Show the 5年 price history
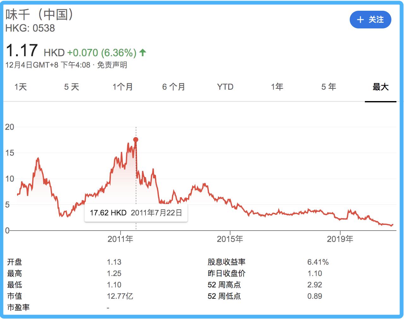This screenshot has height=319, width=404. point(328,87)
